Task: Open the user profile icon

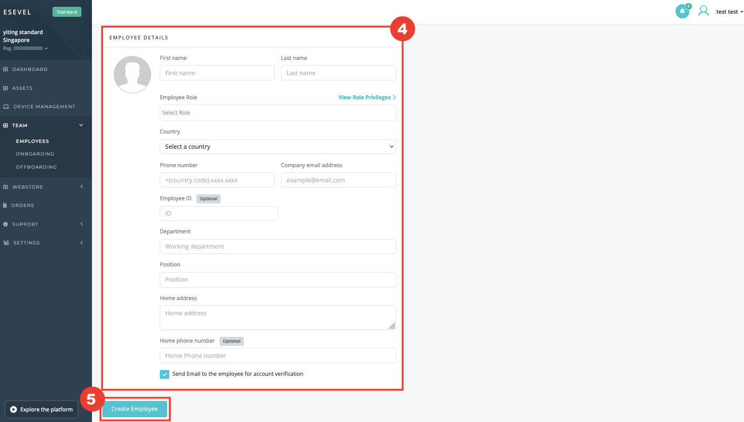Action: (703, 11)
